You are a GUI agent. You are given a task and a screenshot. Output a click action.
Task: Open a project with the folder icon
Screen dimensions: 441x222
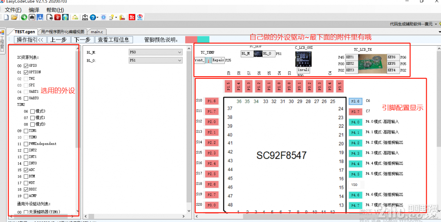[x=14, y=18]
